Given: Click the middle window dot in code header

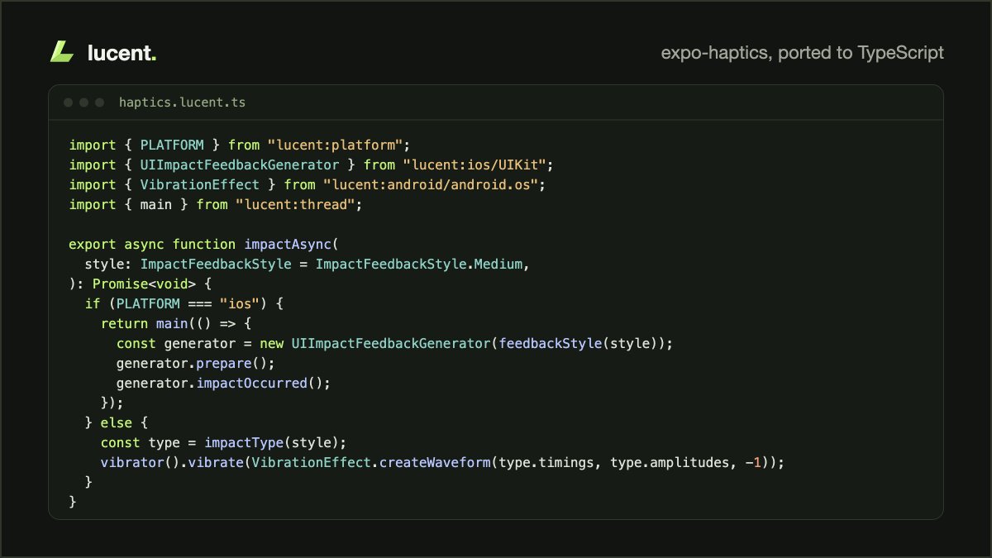Looking at the screenshot, I should 84,103.
